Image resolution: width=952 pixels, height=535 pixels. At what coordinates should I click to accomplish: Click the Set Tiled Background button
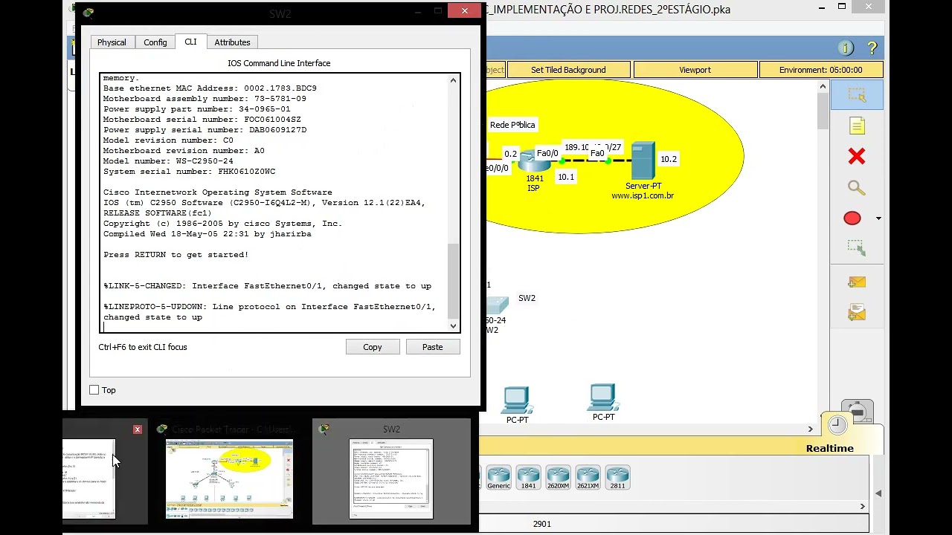(568, 70)
